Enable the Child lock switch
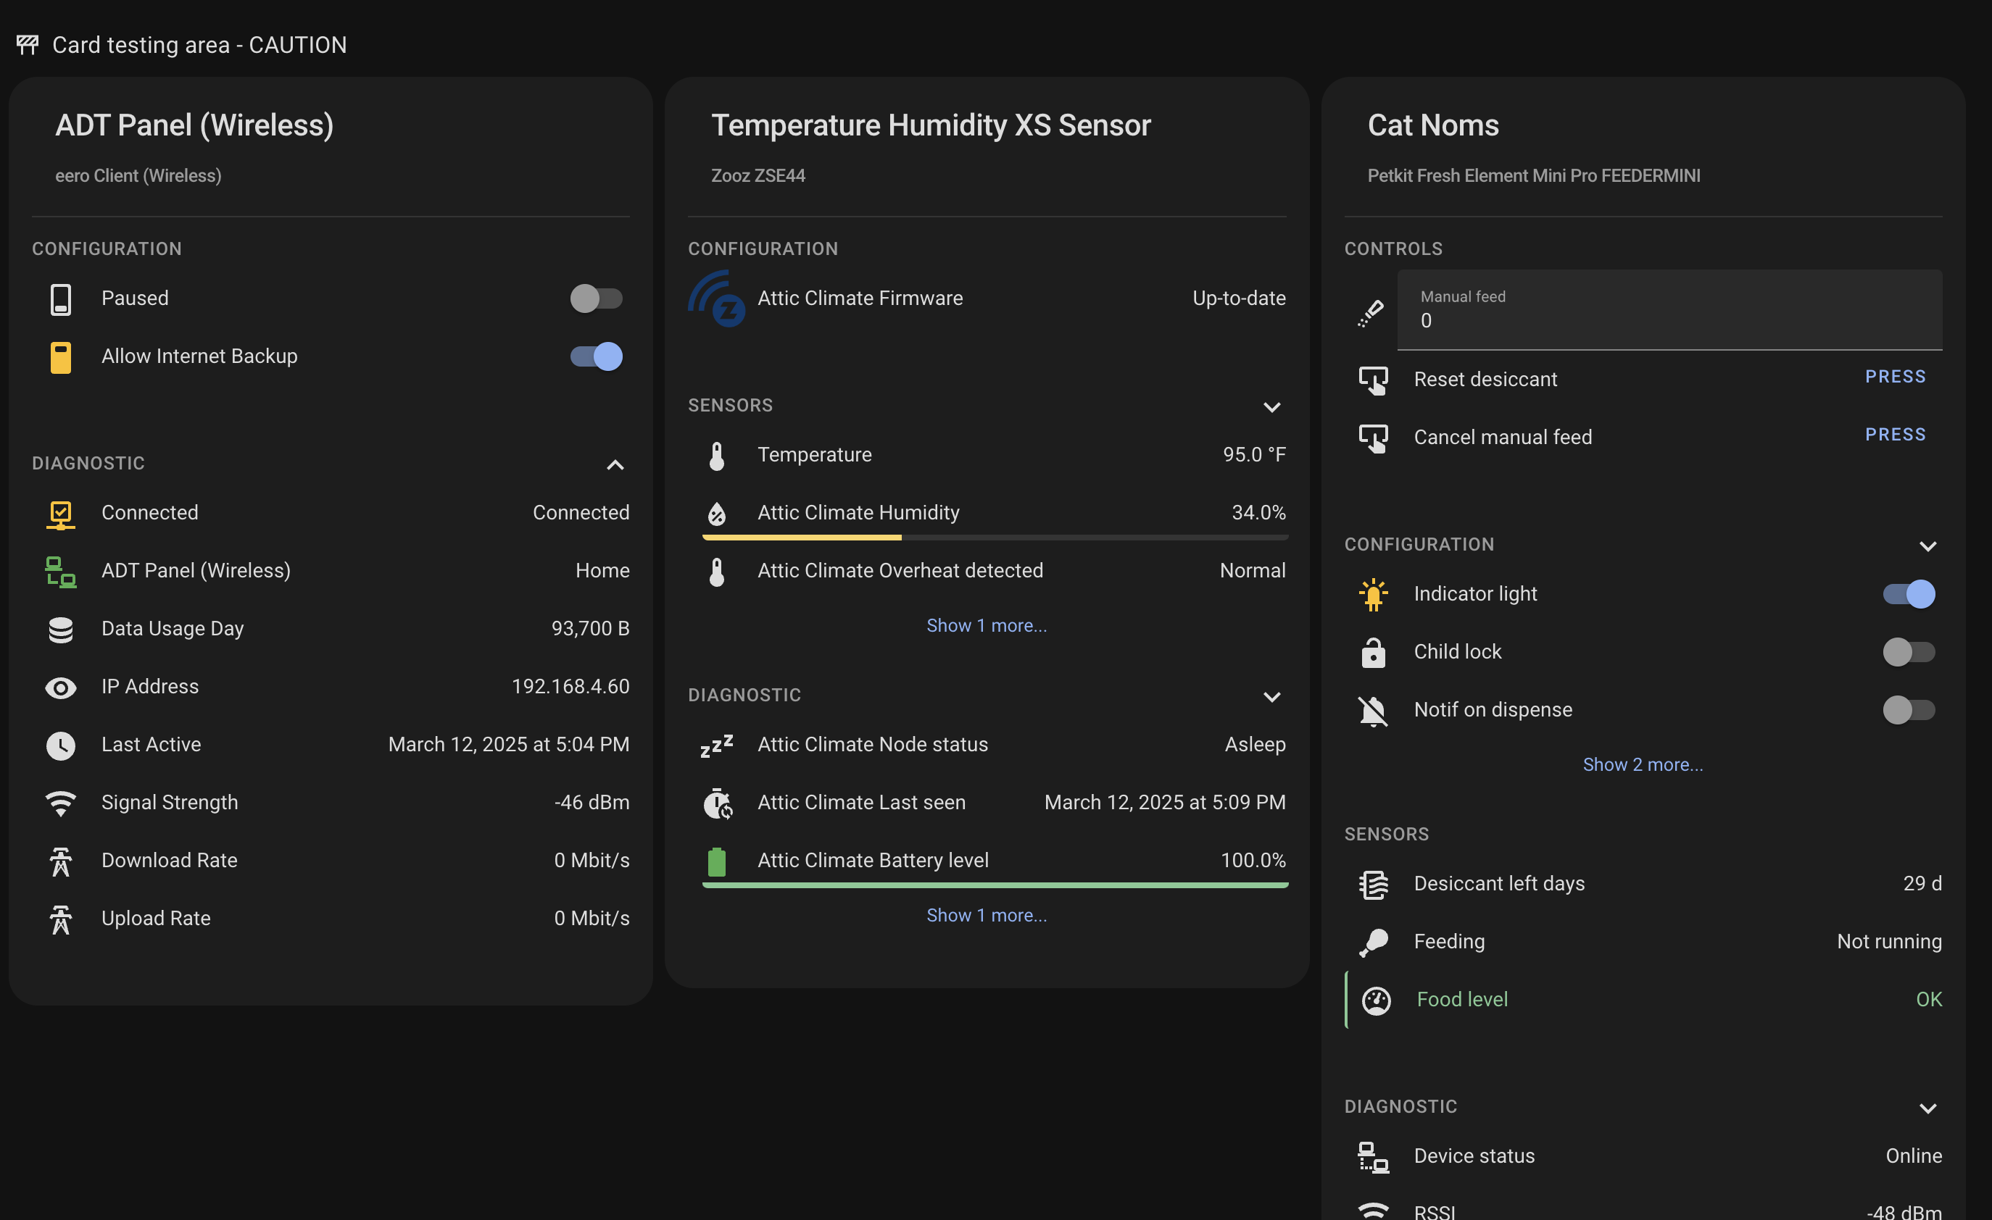The height and width of the screenshot is (1220, 1992). pos(1909,652)
